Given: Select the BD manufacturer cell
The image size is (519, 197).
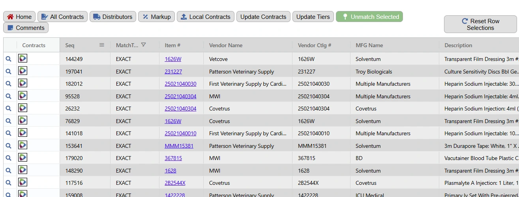Looking at the screenshot, I should click(394, 158).
